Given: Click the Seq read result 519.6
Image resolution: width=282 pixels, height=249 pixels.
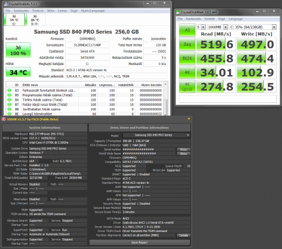Looking at the screenshot, I should (x=216, y=44).
